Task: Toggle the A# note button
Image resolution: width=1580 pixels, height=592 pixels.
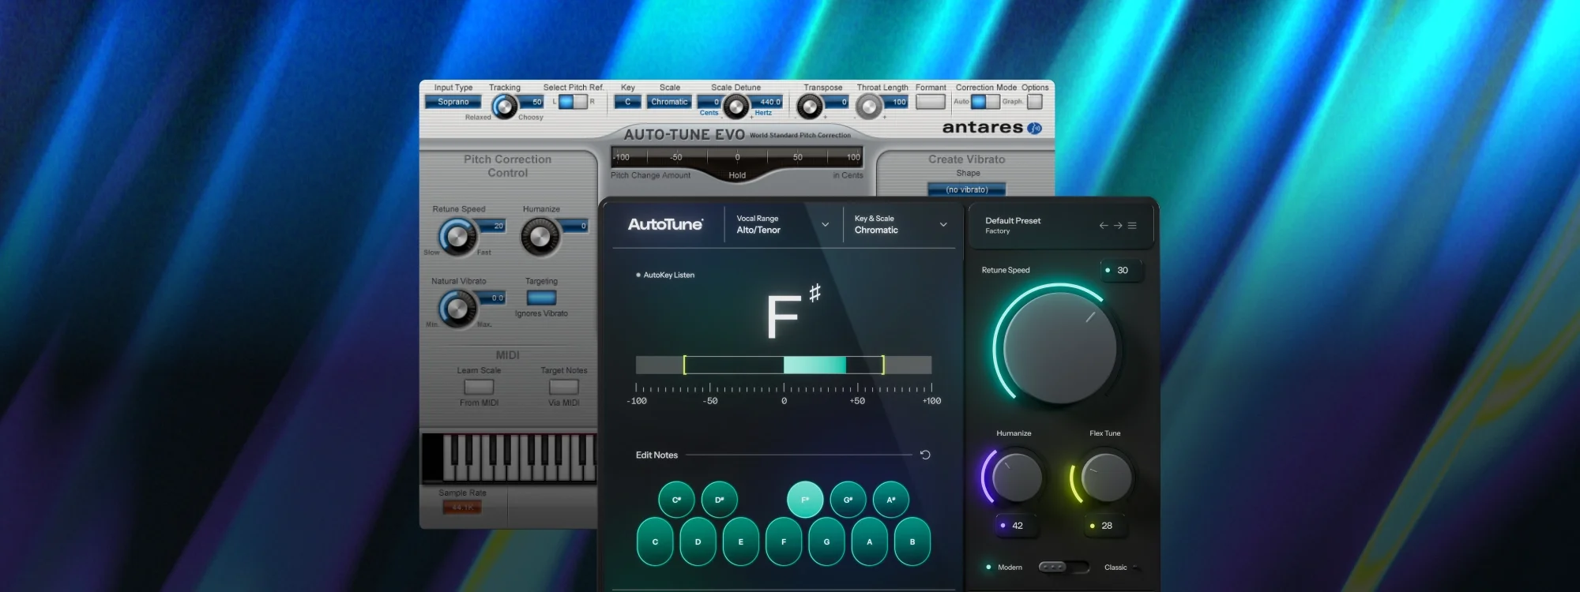Action: (x=891, y=500)
